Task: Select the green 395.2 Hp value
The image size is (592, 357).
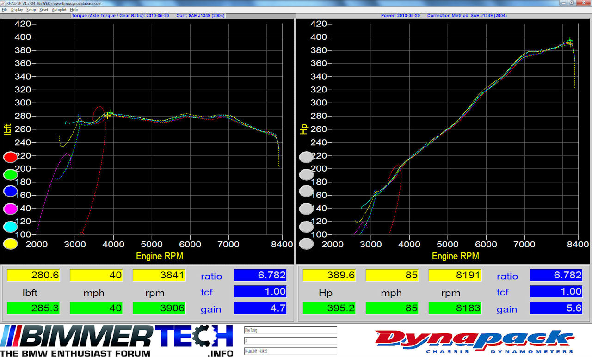Action: (329, 308)
